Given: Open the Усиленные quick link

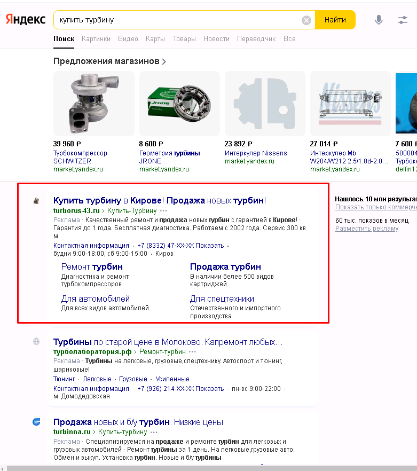Looking at the screenshot, I should pos(172,379).
